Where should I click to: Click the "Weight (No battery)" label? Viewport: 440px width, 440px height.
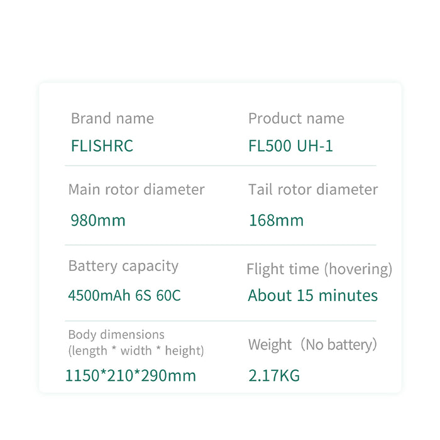coord(312,344)
